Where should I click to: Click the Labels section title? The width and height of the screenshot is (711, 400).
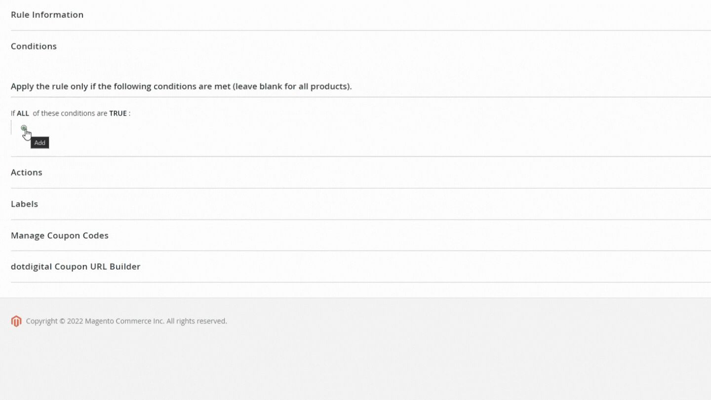click(x=24, y=203)
